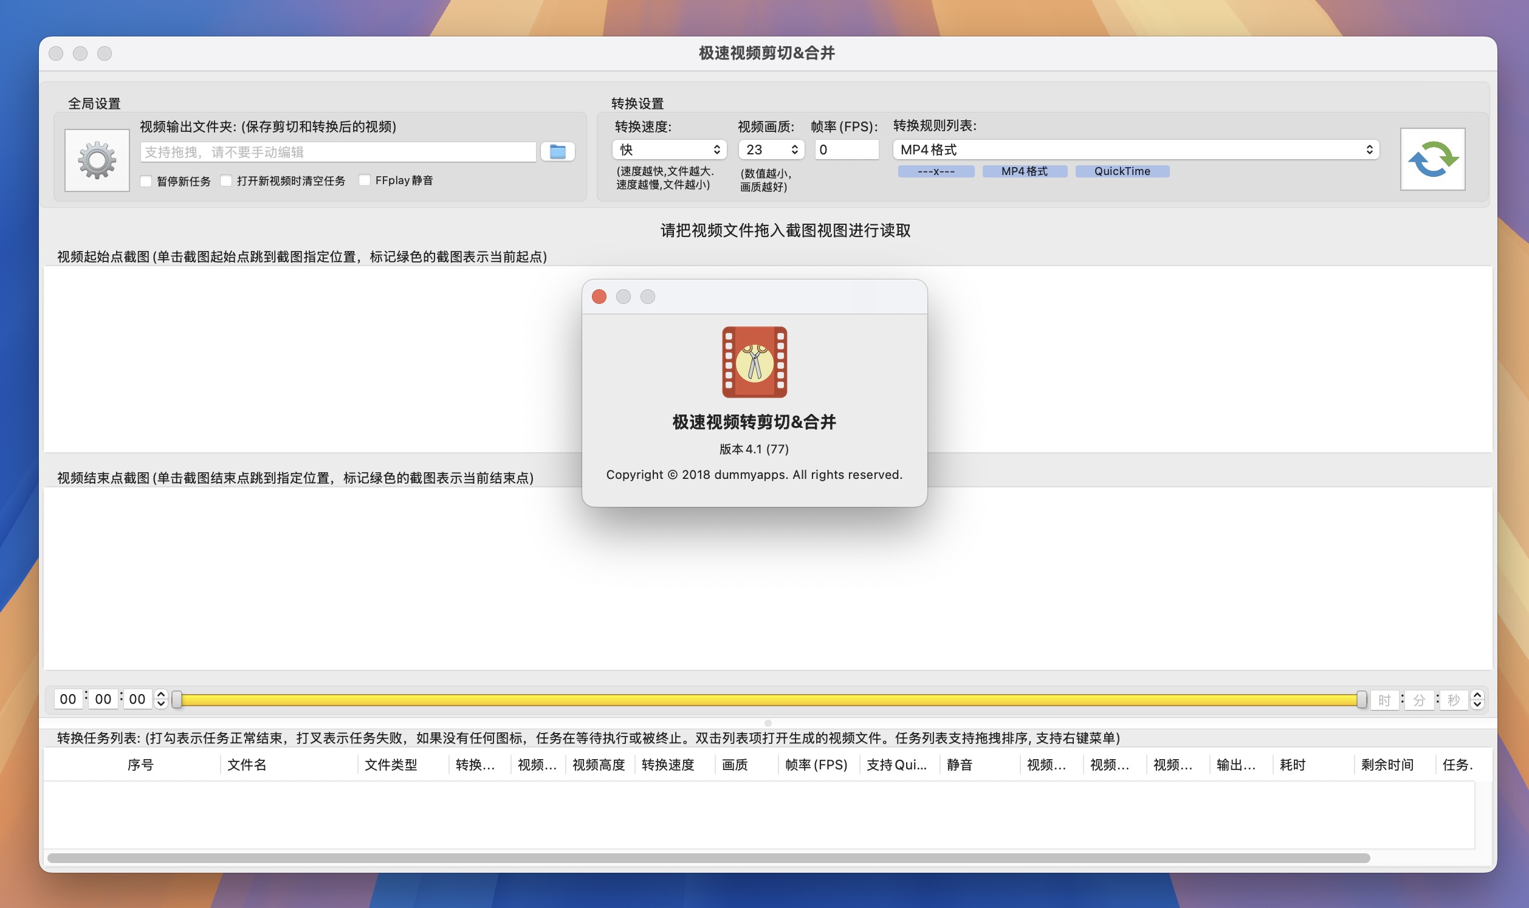The image size is (1529, 908).
Task: Click the left handle of yellow timeline slider
Action: [177, 700]
